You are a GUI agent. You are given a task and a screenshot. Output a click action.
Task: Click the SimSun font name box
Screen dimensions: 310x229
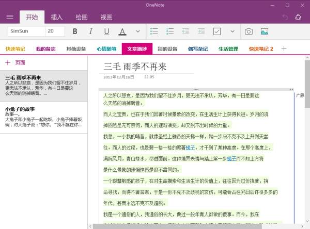26,31
